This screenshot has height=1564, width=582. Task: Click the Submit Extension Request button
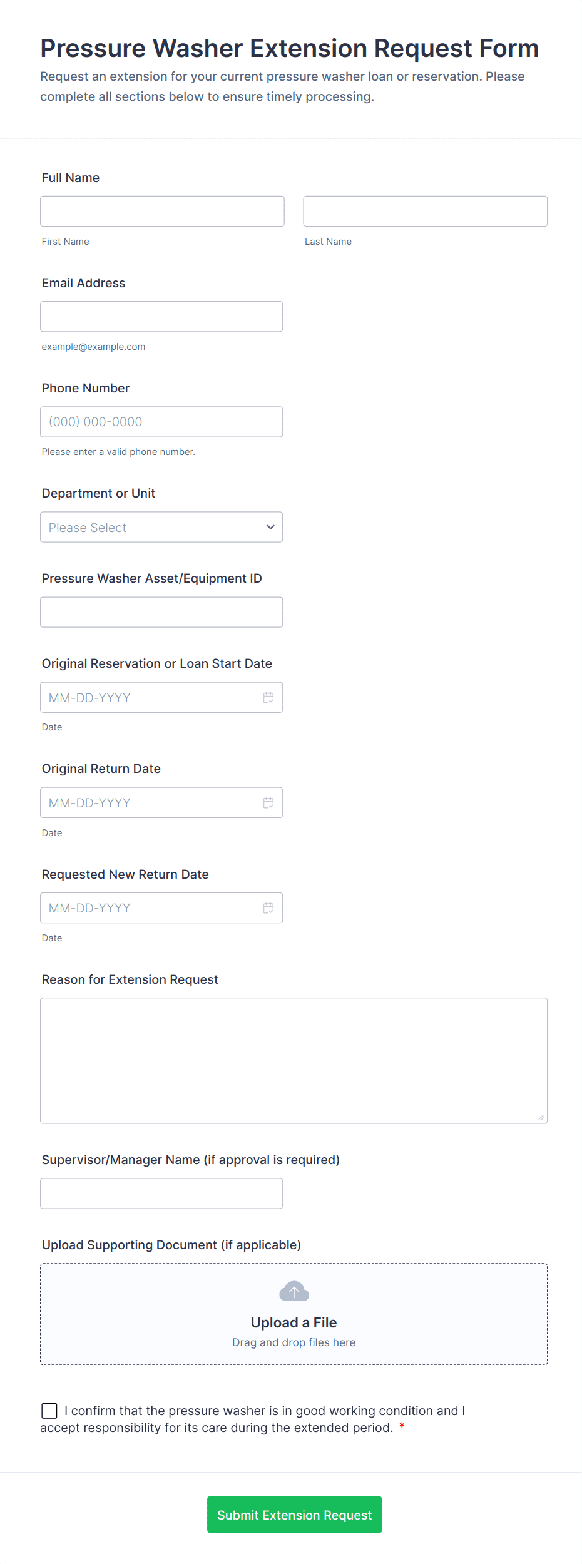click(x=294, y=1515)
